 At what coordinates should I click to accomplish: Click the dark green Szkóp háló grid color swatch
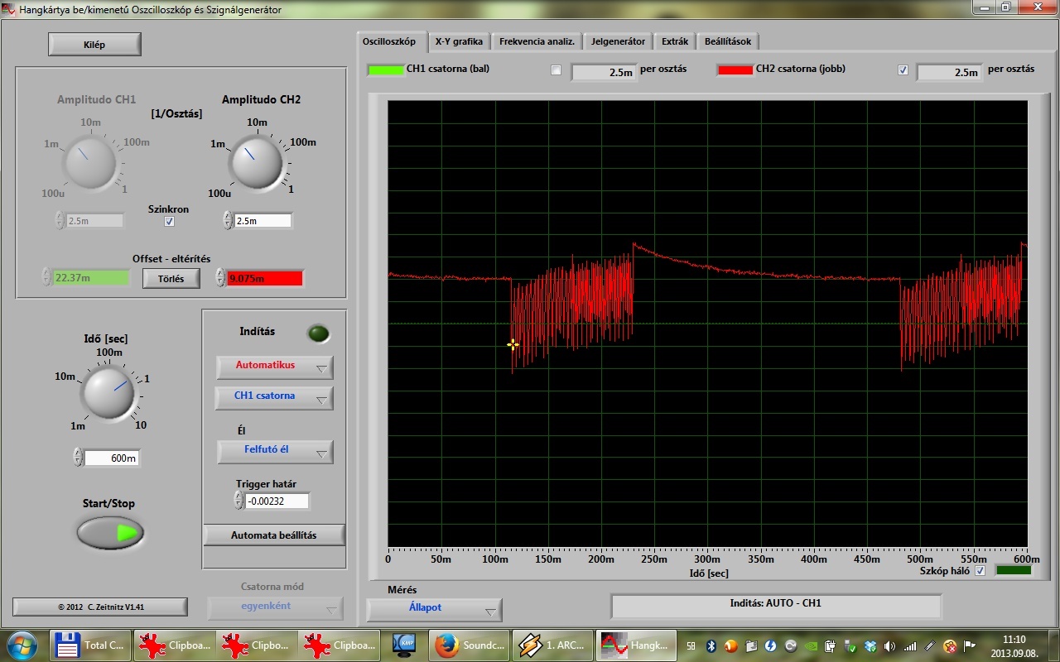pos(1014,570)
